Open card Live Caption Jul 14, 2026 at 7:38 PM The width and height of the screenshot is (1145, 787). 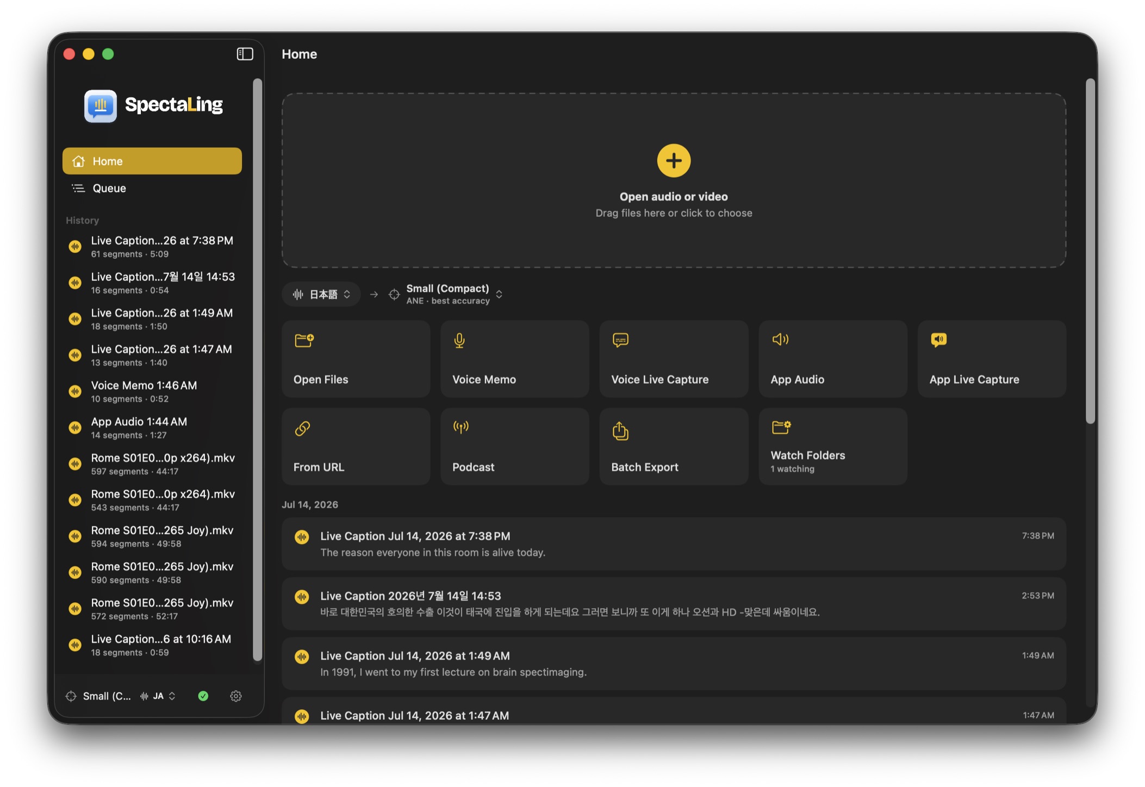[x=674, y=544]
